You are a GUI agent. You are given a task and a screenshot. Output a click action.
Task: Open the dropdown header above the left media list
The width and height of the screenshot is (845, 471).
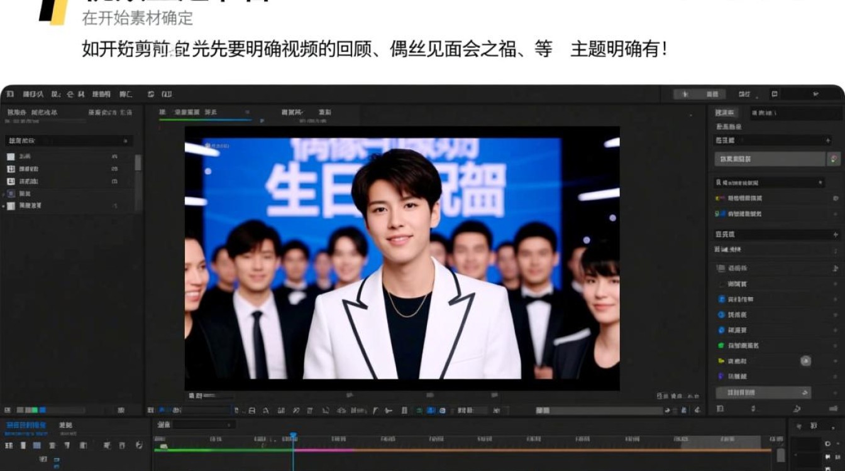(x=69, y=141)
